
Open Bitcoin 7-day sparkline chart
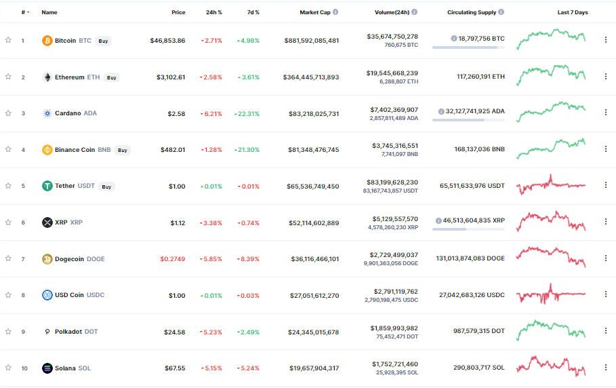551,39
